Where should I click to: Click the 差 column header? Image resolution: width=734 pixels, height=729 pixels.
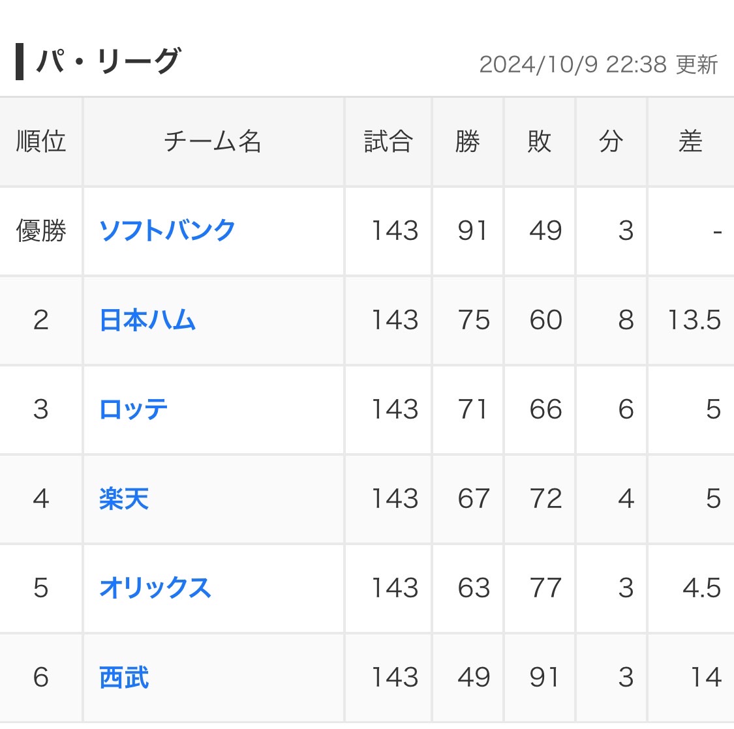pyautogui.click(x=690, y=141)
